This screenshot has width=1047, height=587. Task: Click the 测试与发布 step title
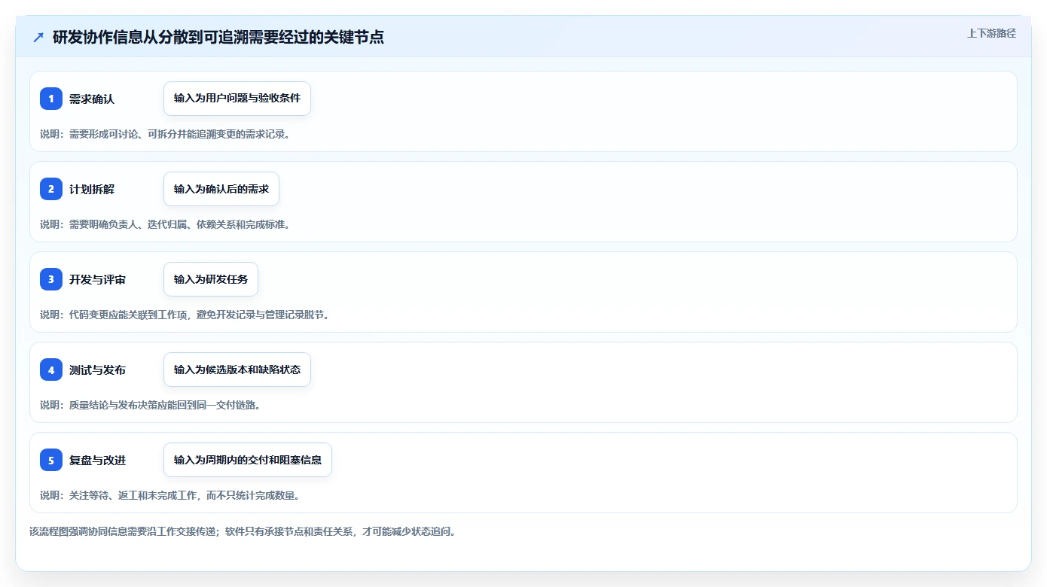click(98, 370)
